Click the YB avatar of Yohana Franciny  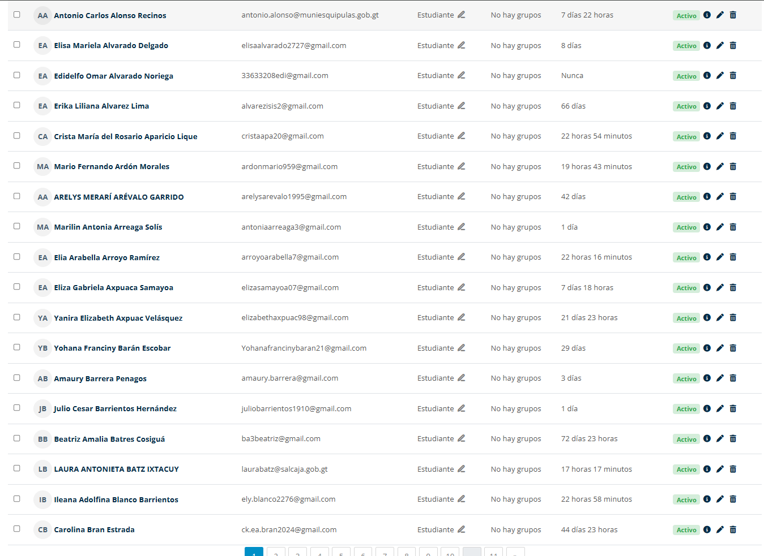(42, 348)
